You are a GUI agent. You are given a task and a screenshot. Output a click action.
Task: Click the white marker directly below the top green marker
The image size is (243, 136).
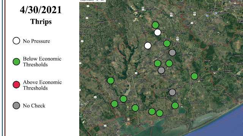point(158,32)
